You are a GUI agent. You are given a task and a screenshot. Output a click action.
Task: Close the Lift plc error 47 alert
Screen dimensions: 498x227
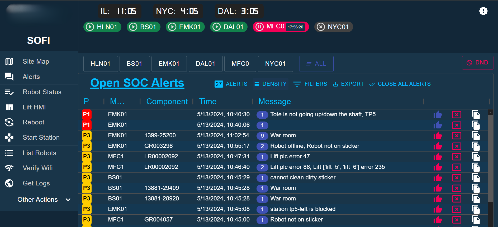(x=457, y=157)
